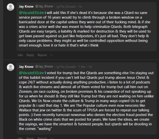Open Jay Know's name above 'i will add this'
The height and width of the screenshot is (139, 159).
point(26,6)
